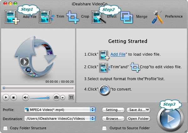Mute the preview audio speaker button
This screenshot has width=188, height=133.
click(x=26, y=97)
